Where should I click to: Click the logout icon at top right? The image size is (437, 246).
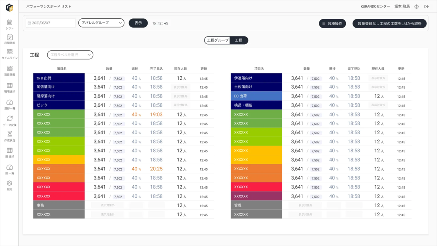tap(426, 6)
